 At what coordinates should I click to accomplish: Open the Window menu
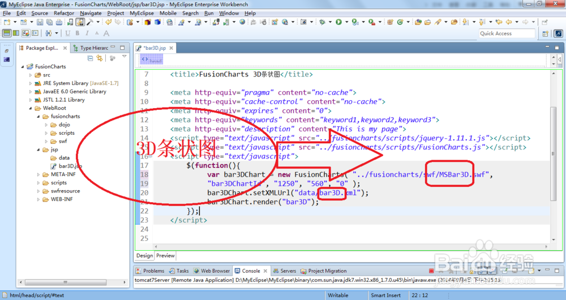[229, 13]
